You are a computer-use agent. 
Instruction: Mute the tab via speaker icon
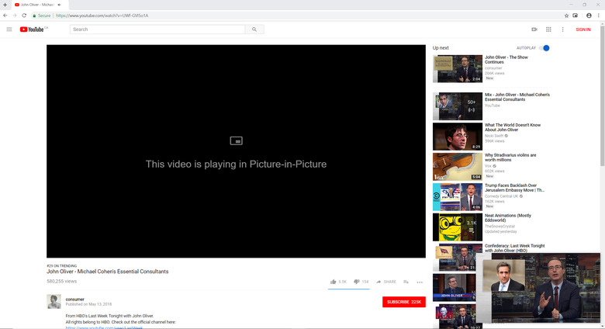coord(60,5)
